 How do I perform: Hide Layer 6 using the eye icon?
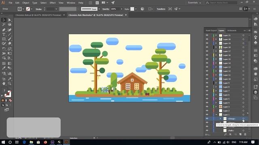(207, 95)
